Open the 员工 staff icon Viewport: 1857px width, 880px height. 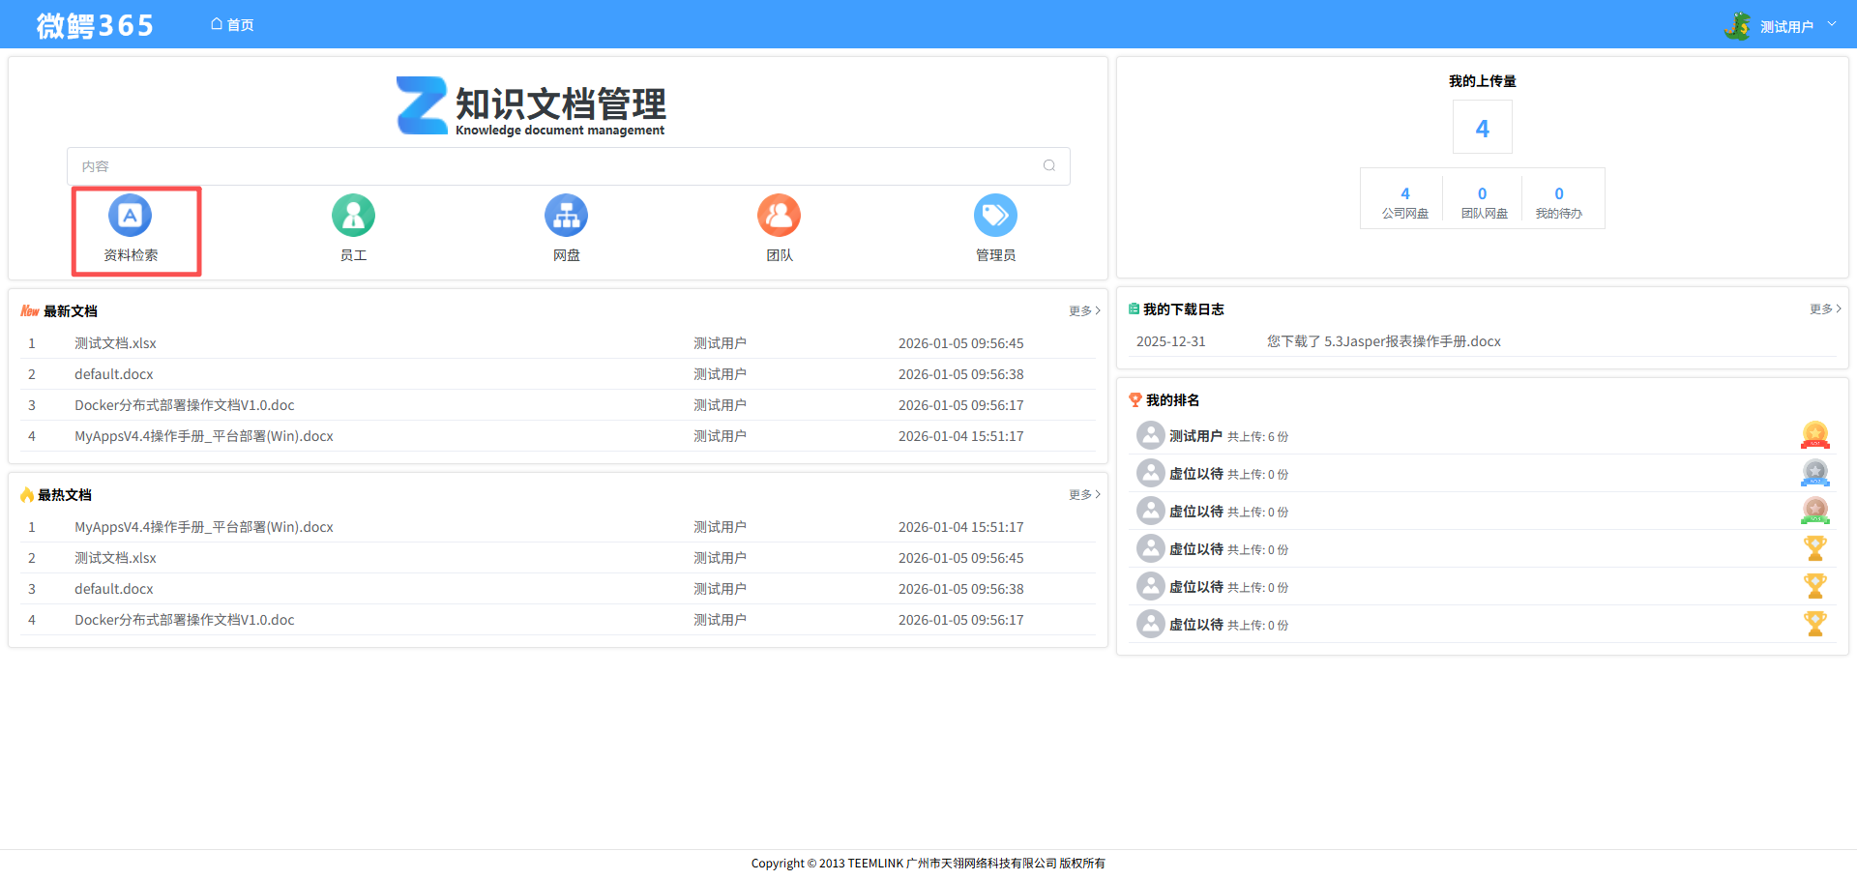pos(353,215)
